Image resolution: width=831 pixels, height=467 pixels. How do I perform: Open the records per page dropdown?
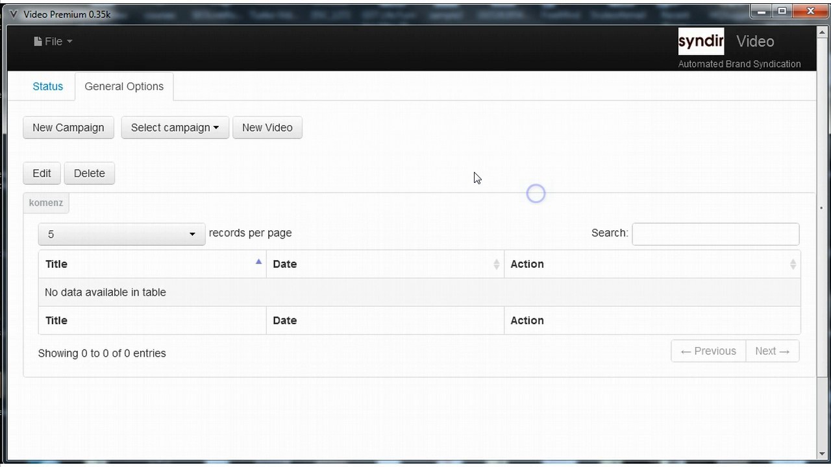(122, 233)
